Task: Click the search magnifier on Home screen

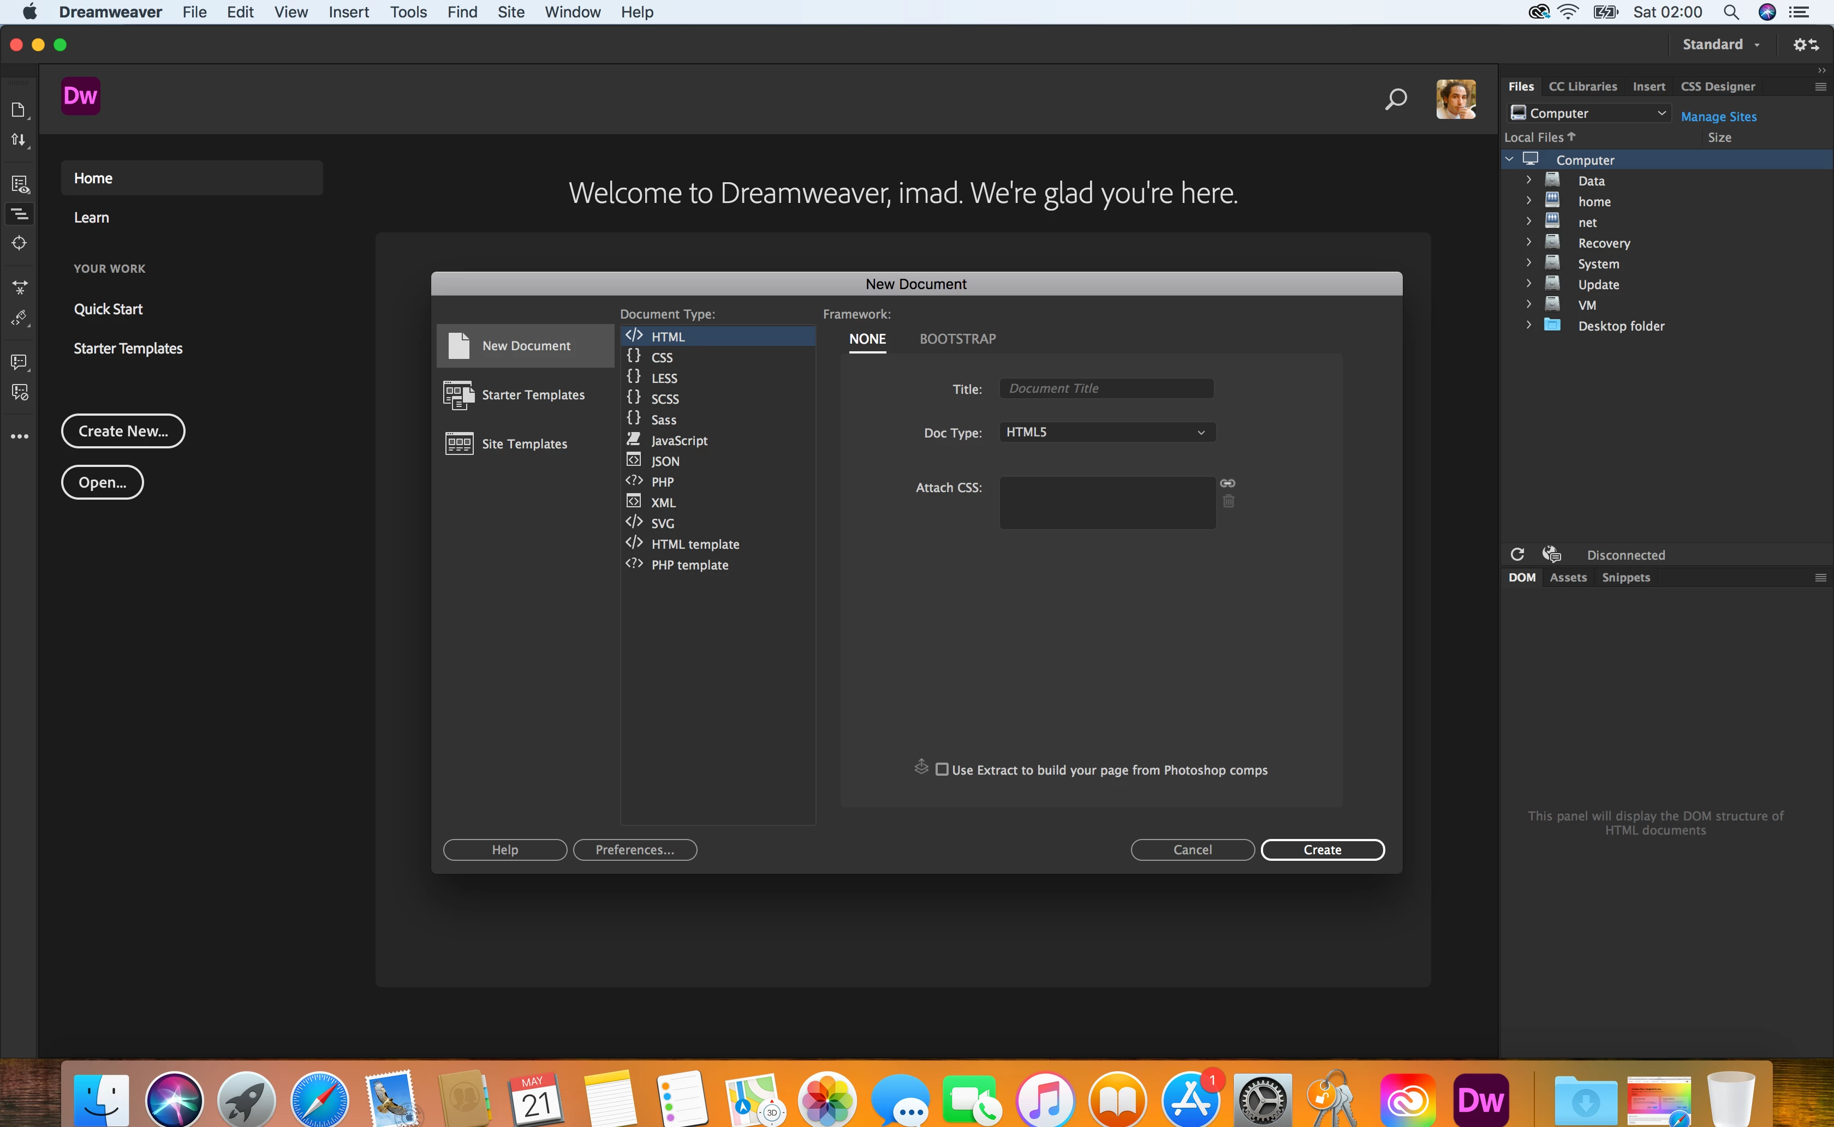Action: pos(1396,99)
